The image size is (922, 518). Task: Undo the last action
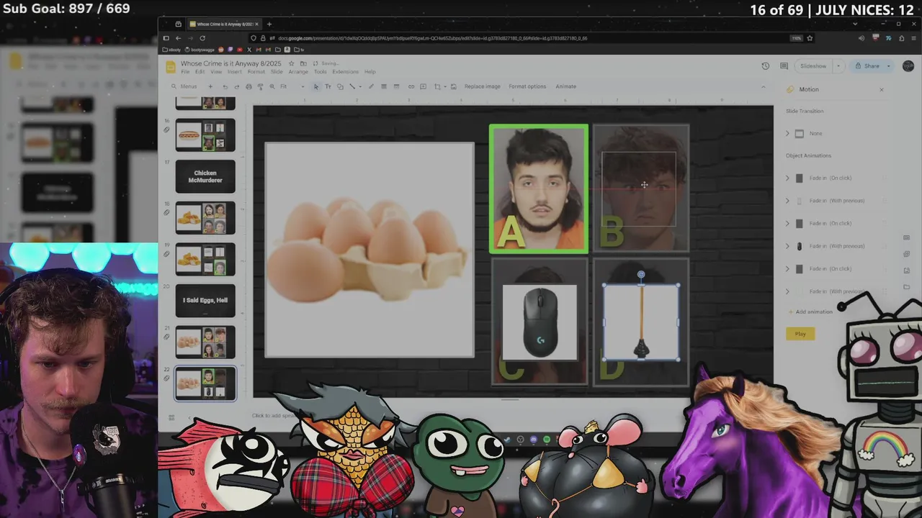pos(225,86)
